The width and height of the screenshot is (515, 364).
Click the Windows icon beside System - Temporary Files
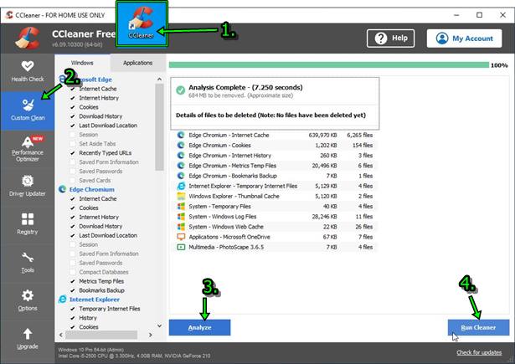(x=181, y=206)
